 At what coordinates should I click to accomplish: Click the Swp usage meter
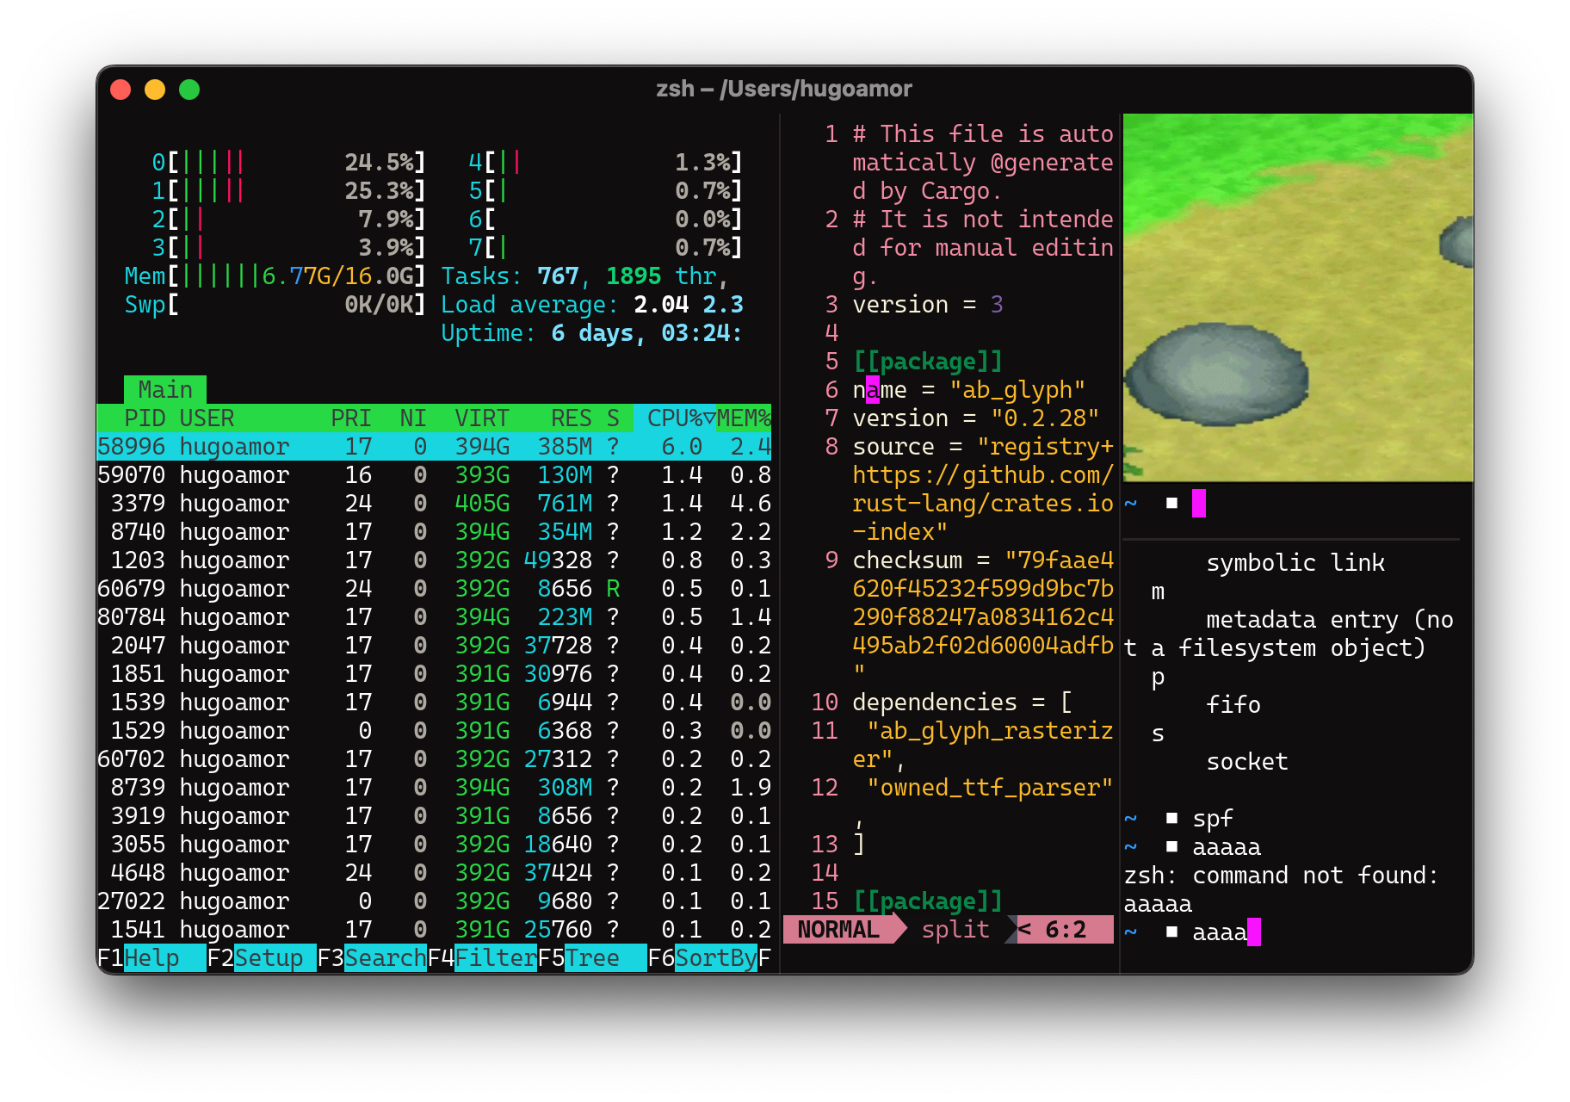275,304
